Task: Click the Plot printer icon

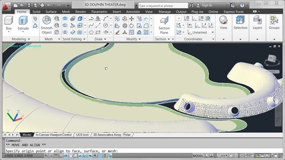Action: pyautogui.click(x=42, y=5)
